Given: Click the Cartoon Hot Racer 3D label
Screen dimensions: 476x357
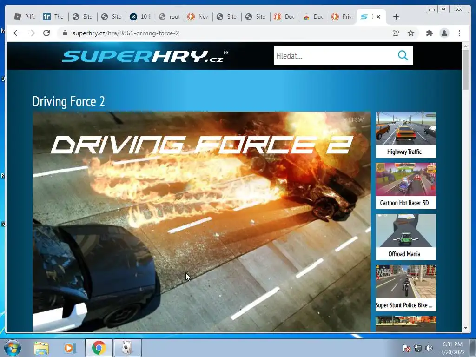Looking at the screenshot, I should [x=404, y=203].
